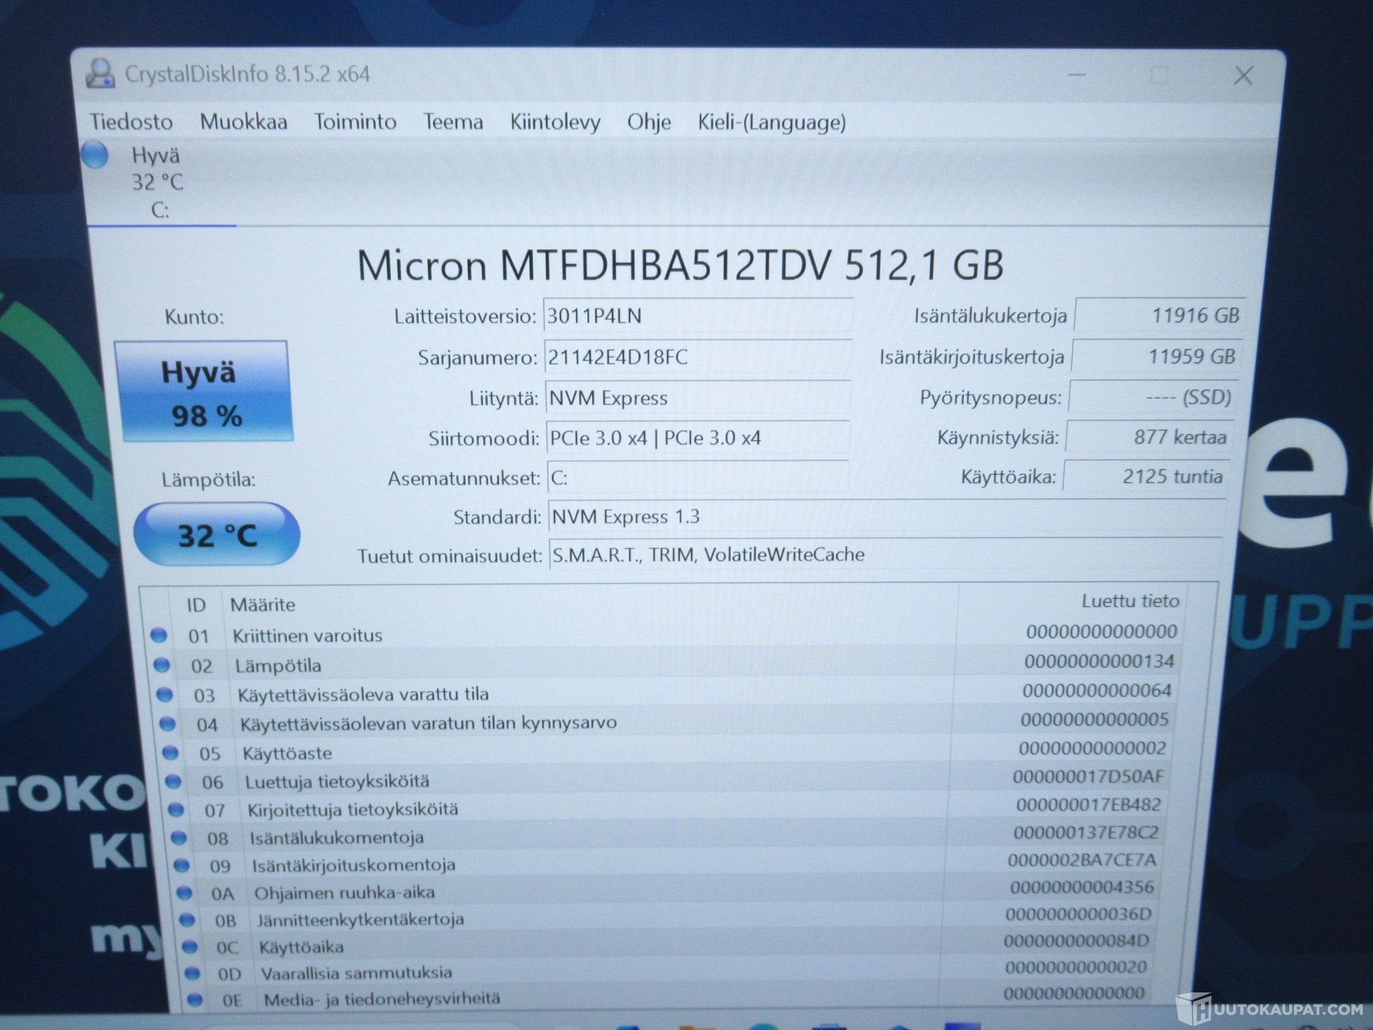Select the Media- ja tiedoneheysvirheitä row

point(666,997)
